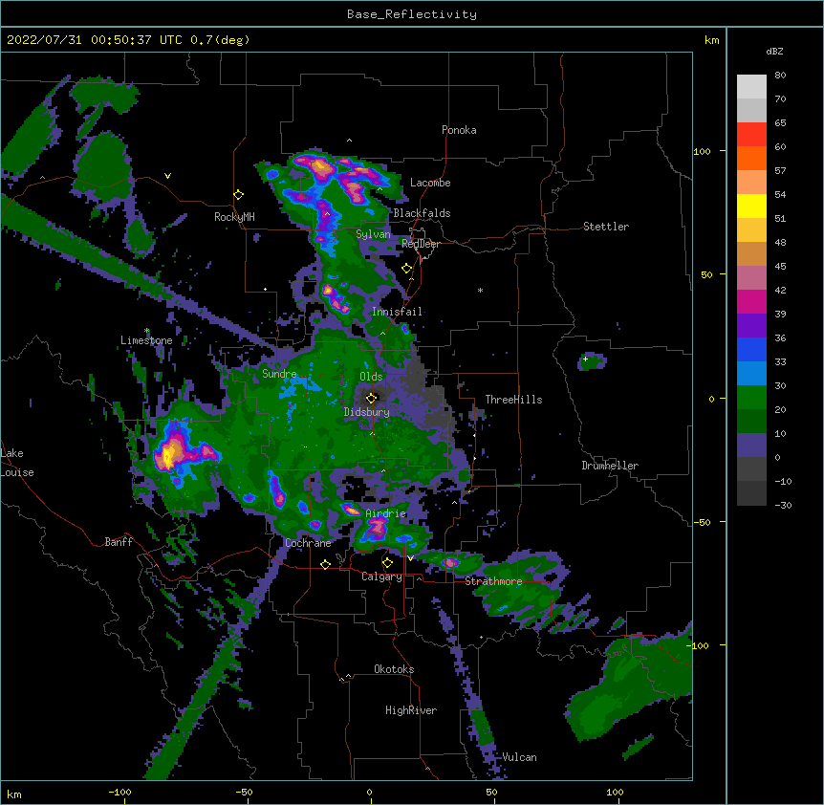Screen dimensions: 824x805
Task: Click the white plus marker west of Drumheller
Action: click(x=585, y=359)
